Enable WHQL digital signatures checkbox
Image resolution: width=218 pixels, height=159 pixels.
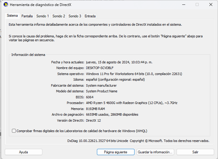[14, 131]
